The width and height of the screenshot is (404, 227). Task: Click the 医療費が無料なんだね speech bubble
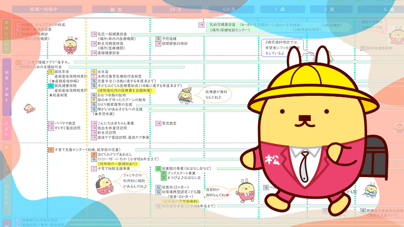click(x=213, y=95)
